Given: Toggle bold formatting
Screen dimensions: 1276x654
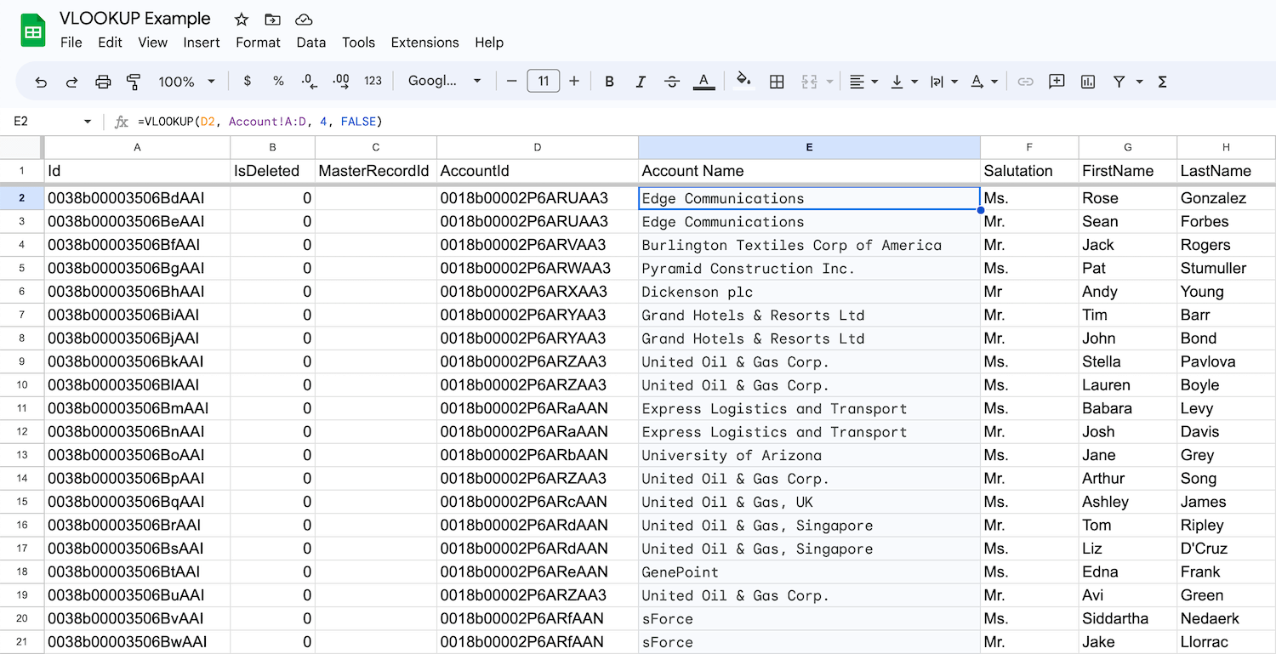Looking at the screenshot, I should click(x=609, y=82).
